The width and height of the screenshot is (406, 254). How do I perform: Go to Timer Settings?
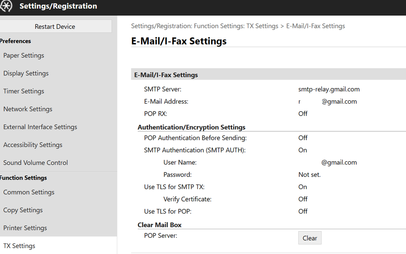[x=24, y=91]
